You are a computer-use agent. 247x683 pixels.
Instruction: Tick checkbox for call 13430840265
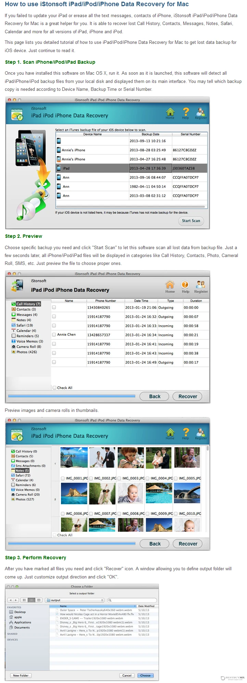click(x=54, y=307)
